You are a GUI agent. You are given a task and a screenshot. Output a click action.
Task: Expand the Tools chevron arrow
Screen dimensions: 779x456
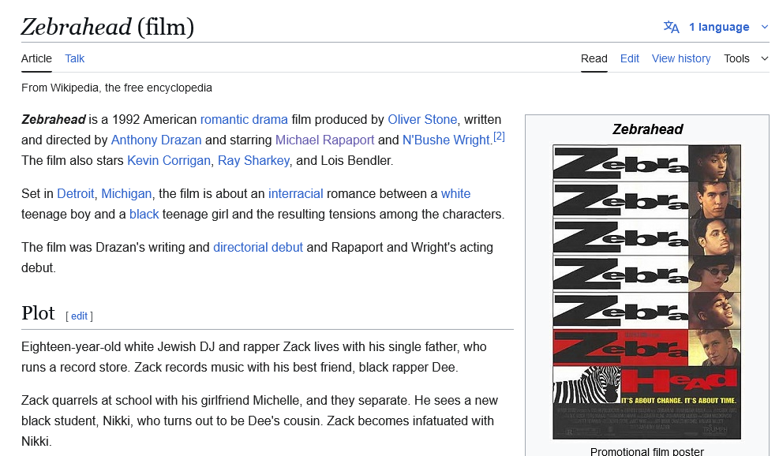coord(765,58)
